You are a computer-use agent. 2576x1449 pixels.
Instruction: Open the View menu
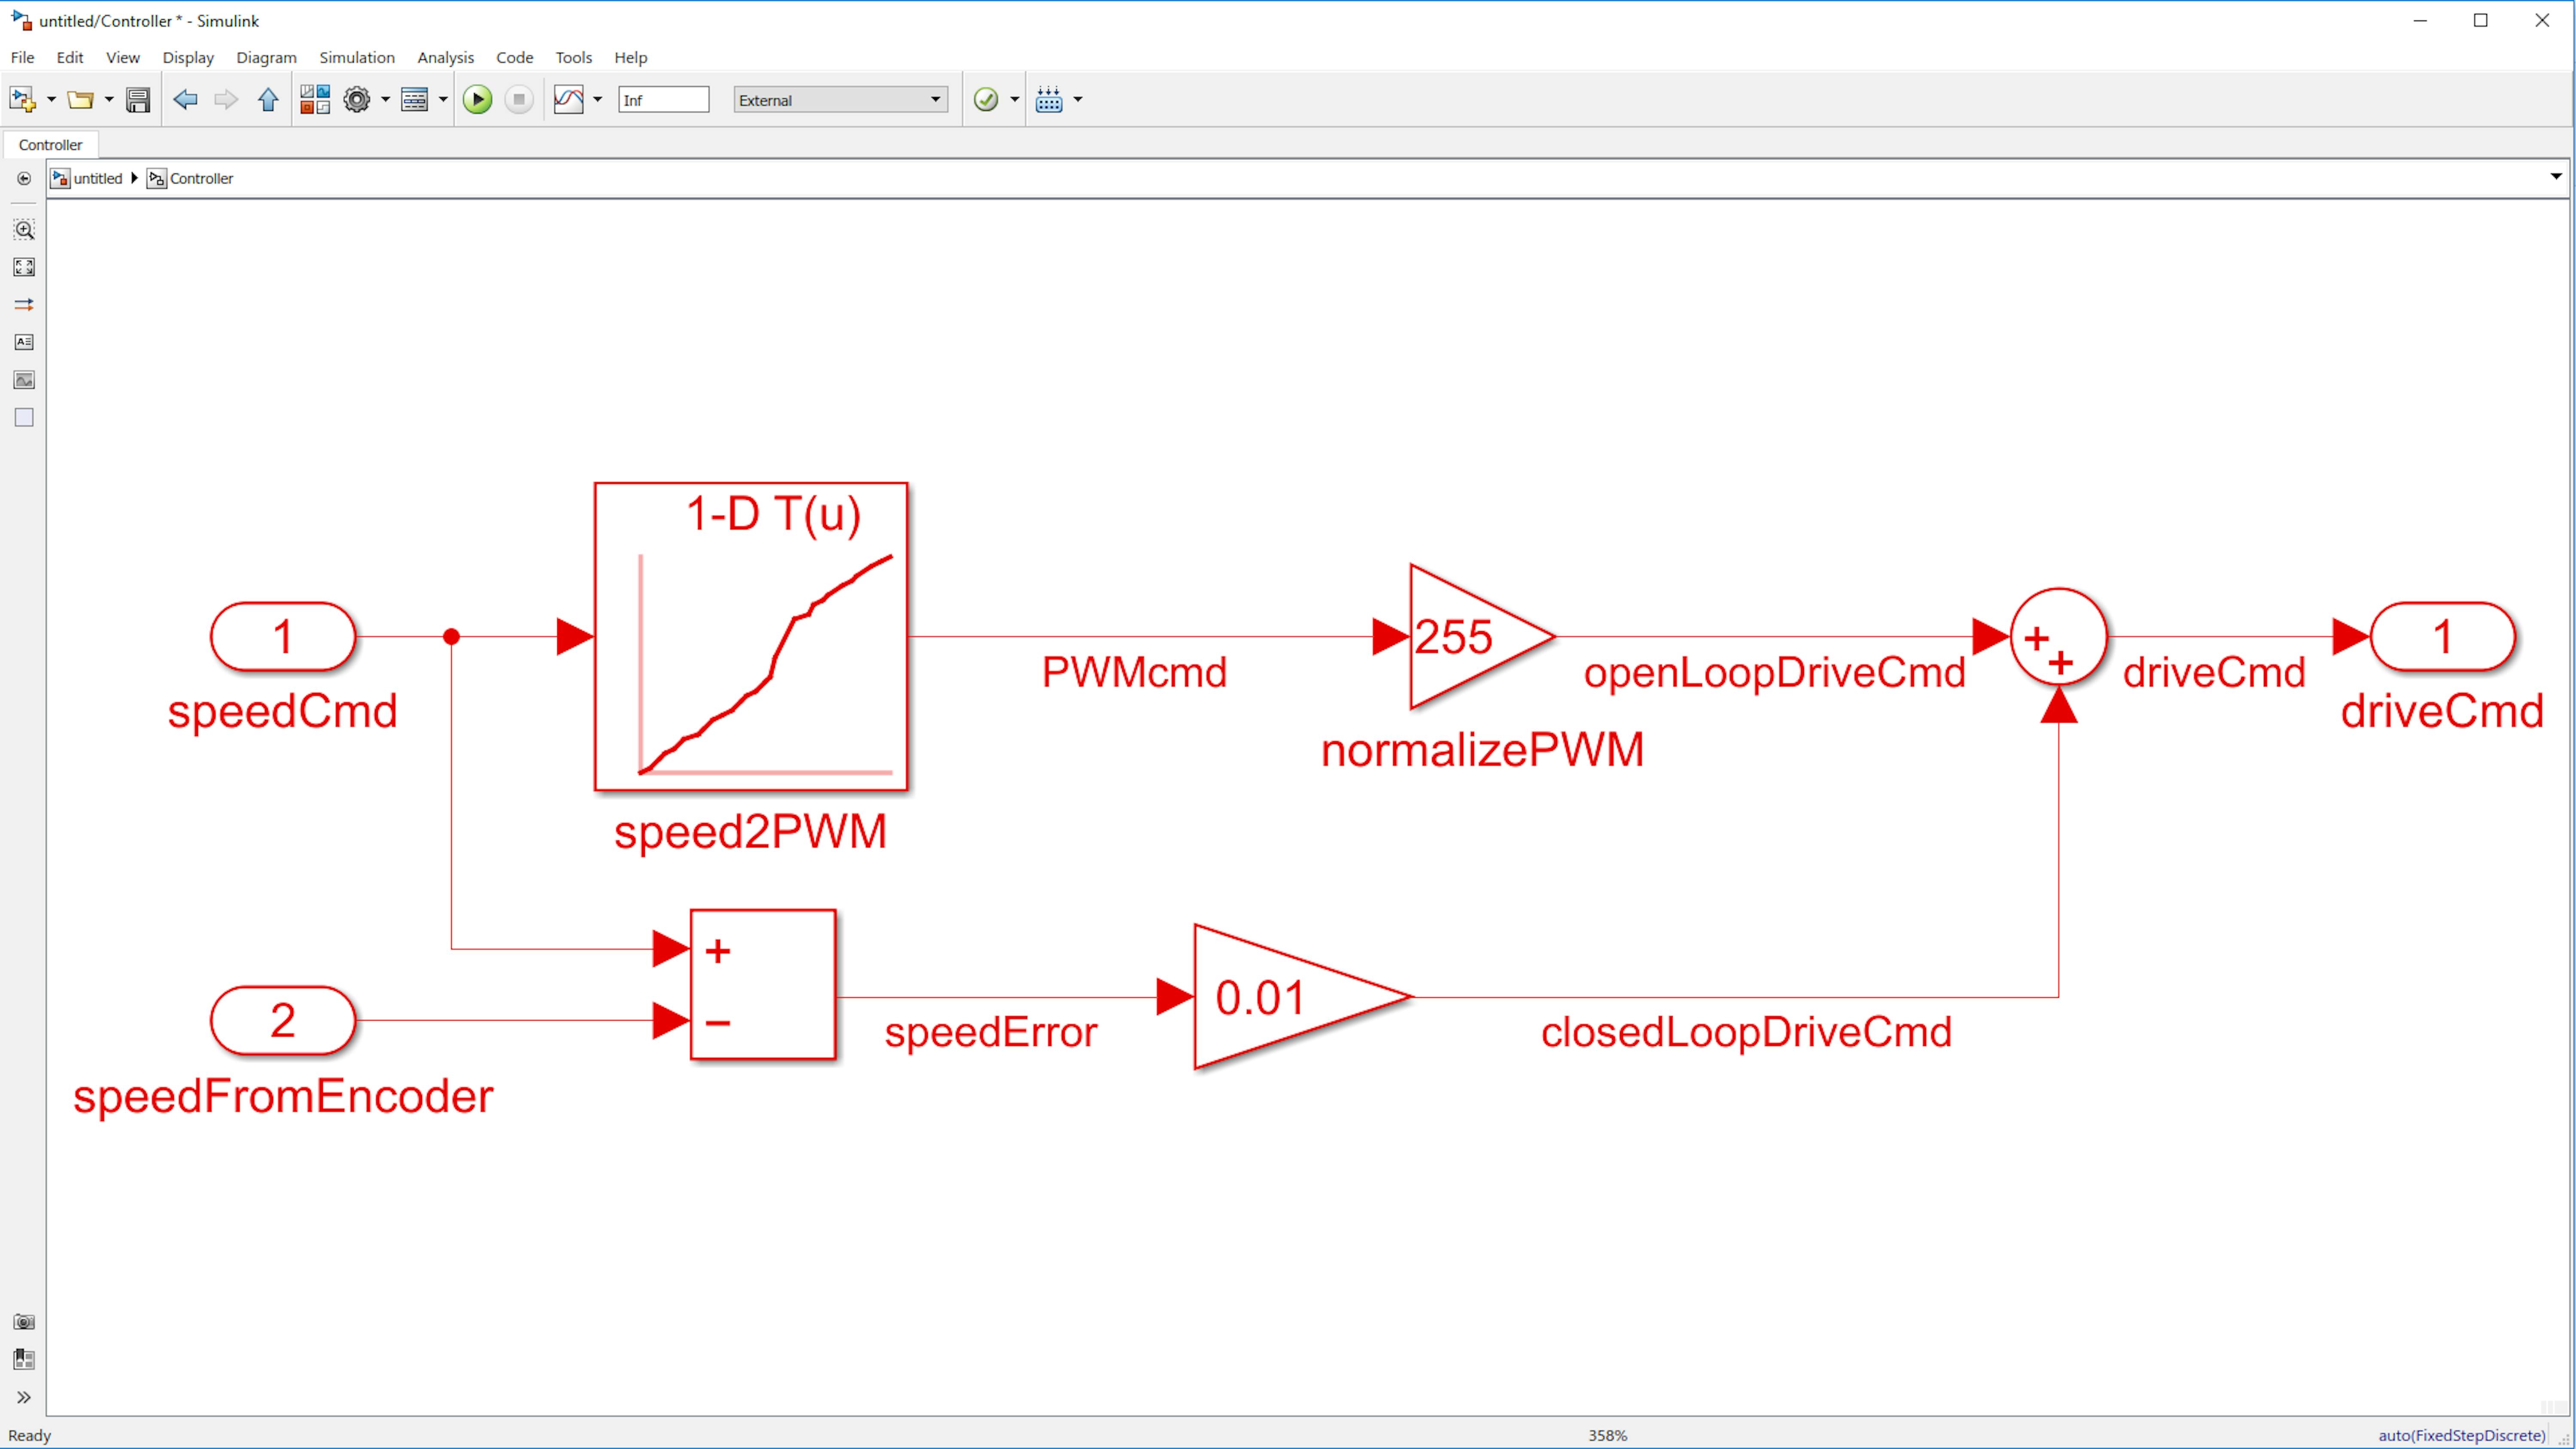pyautogui.click(x=123, y=57)
